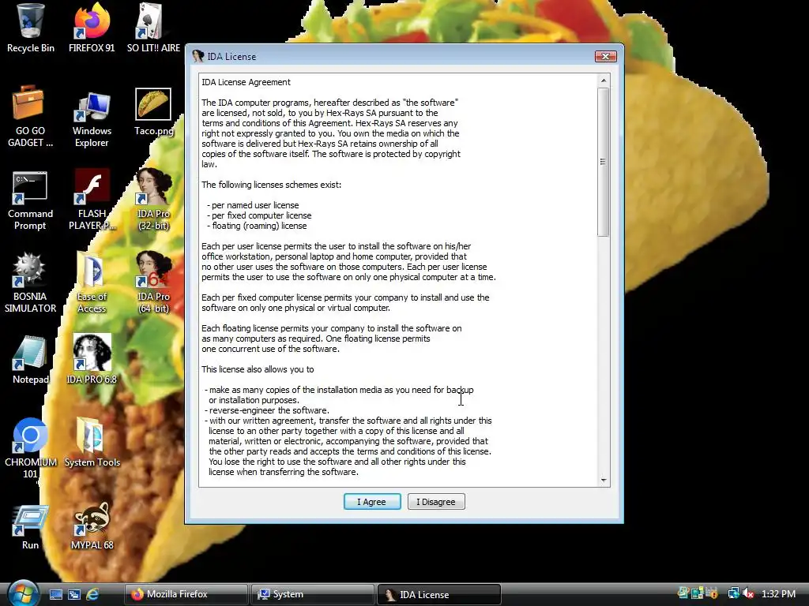
Task: Launch the IDA Pro (64-bit) shortcut
Action: click(x=153, y=282)
